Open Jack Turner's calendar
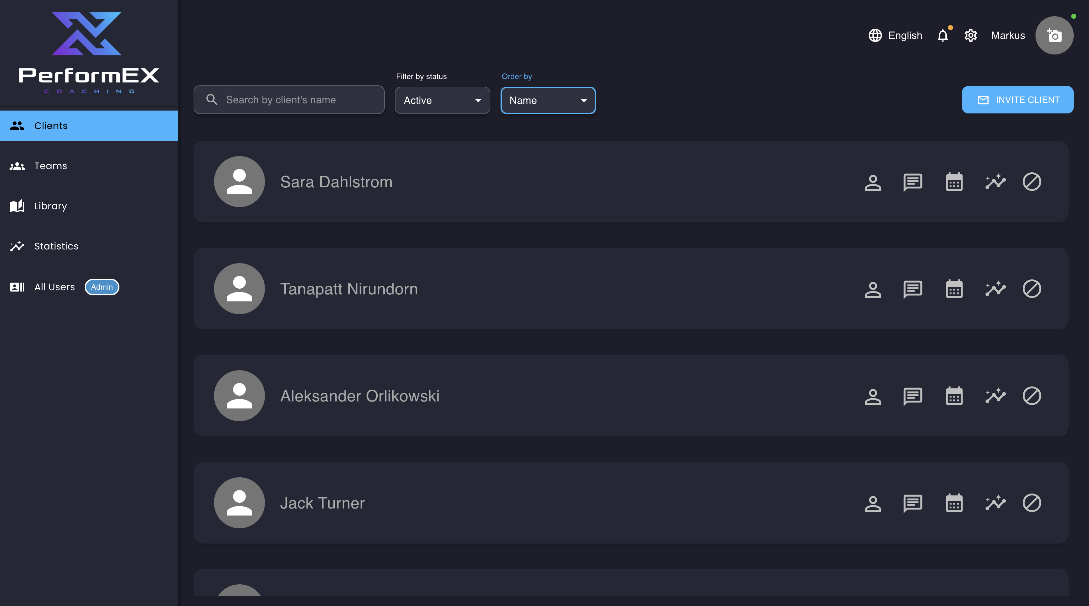Image resolution: width=1089 pixels, height=606 pixels. click(954, 503)
